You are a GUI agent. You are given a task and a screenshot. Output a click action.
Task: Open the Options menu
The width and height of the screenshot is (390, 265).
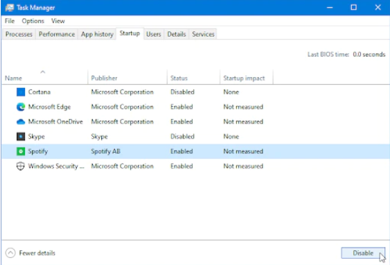point(33,21)
